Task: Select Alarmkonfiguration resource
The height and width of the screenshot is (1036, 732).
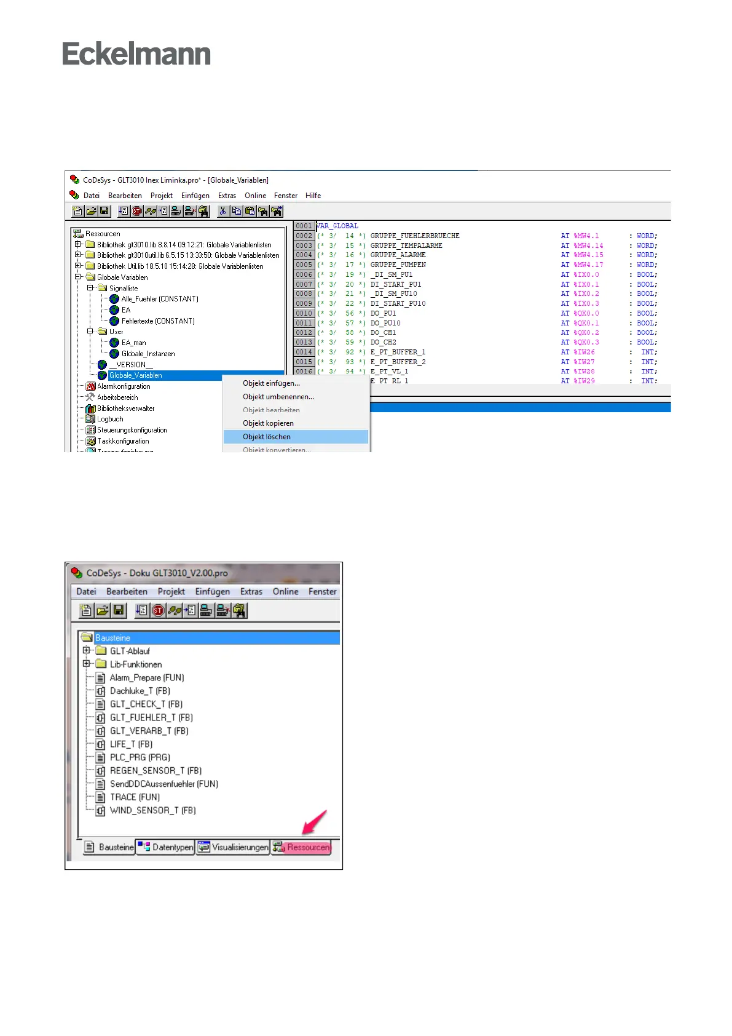Action: [x=124, y=386]
